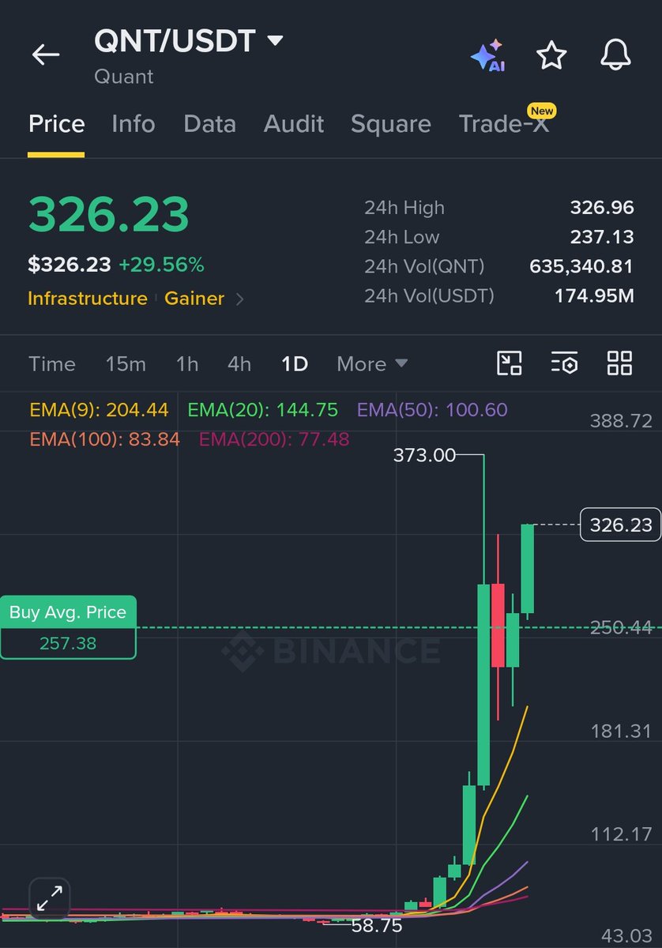662x948 pixels.
Task: Tap the +29.56% change percentage
Action: (x=161, y=265)
